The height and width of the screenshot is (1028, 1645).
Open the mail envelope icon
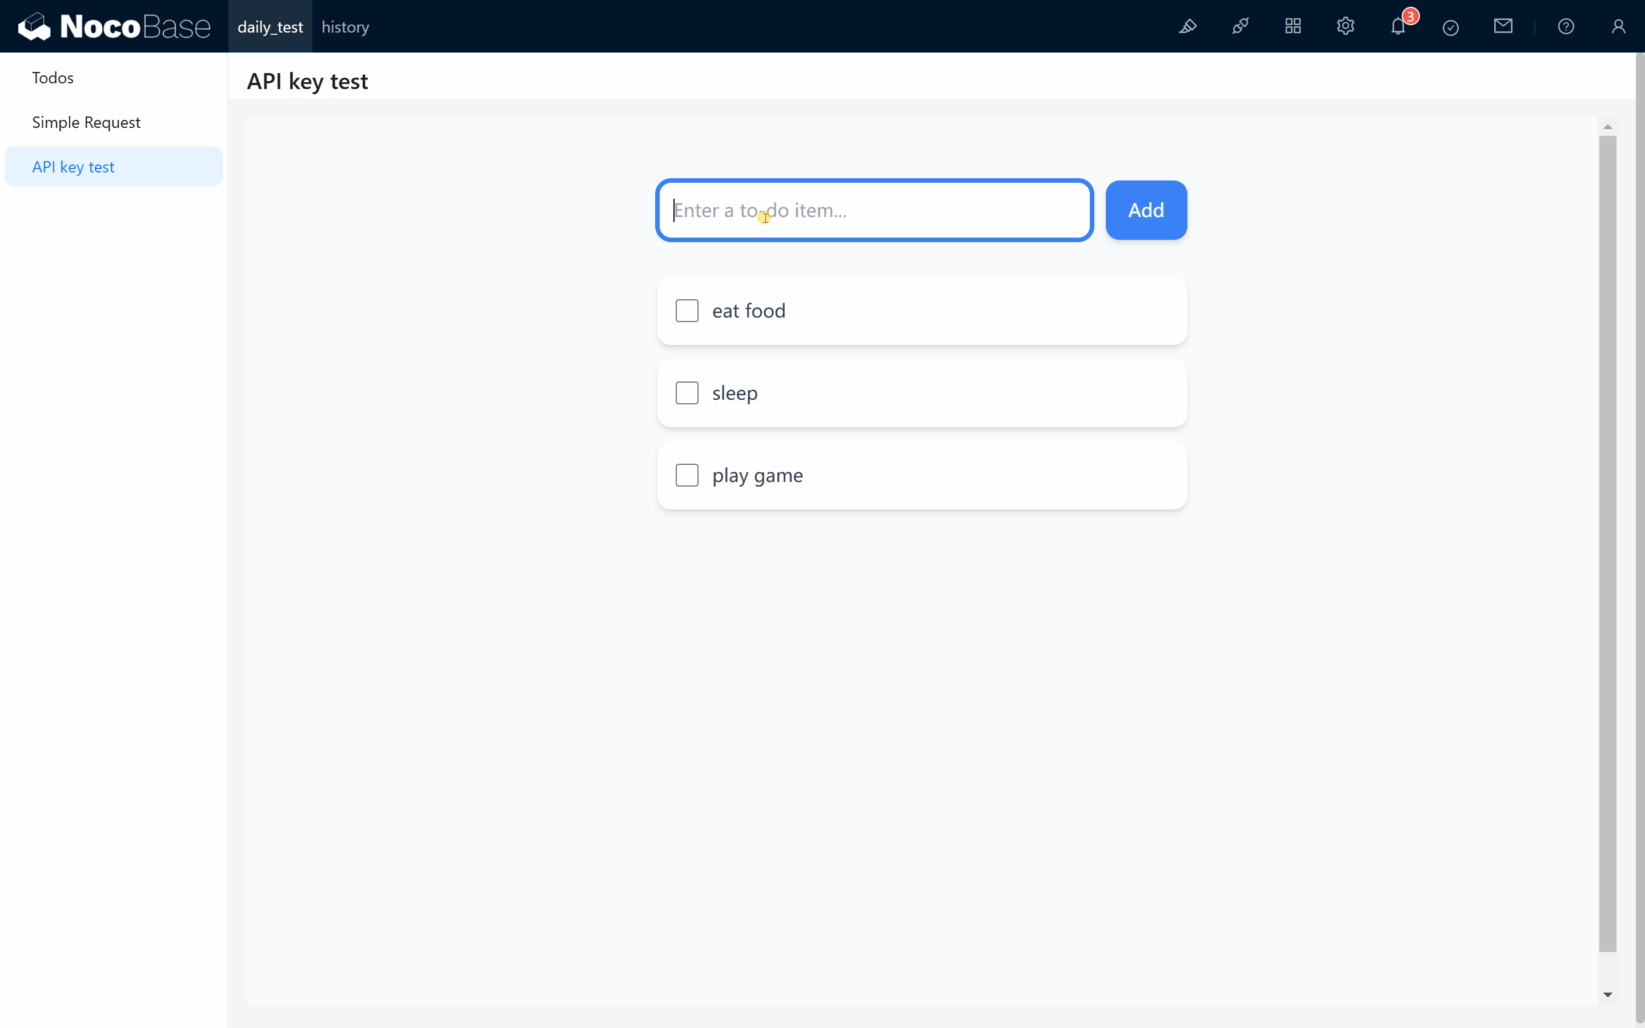pos(1503,26)
